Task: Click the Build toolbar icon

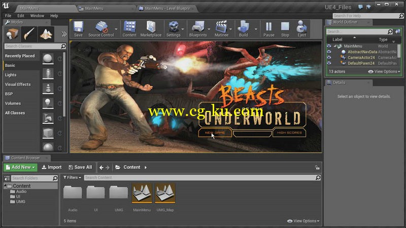Action: point(244,29)
